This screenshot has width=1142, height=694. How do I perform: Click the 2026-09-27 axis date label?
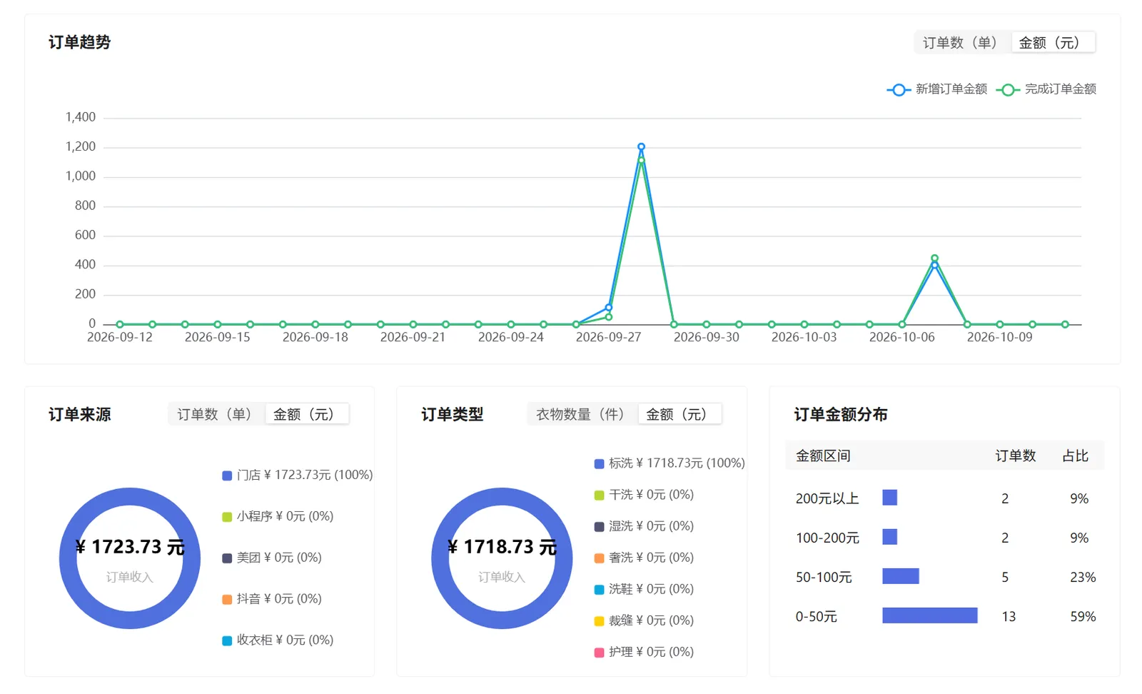pos(608,337)
